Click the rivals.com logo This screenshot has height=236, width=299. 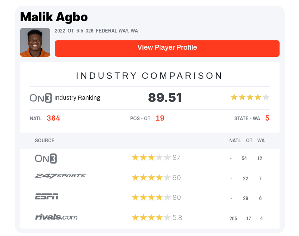coord(56,217)
